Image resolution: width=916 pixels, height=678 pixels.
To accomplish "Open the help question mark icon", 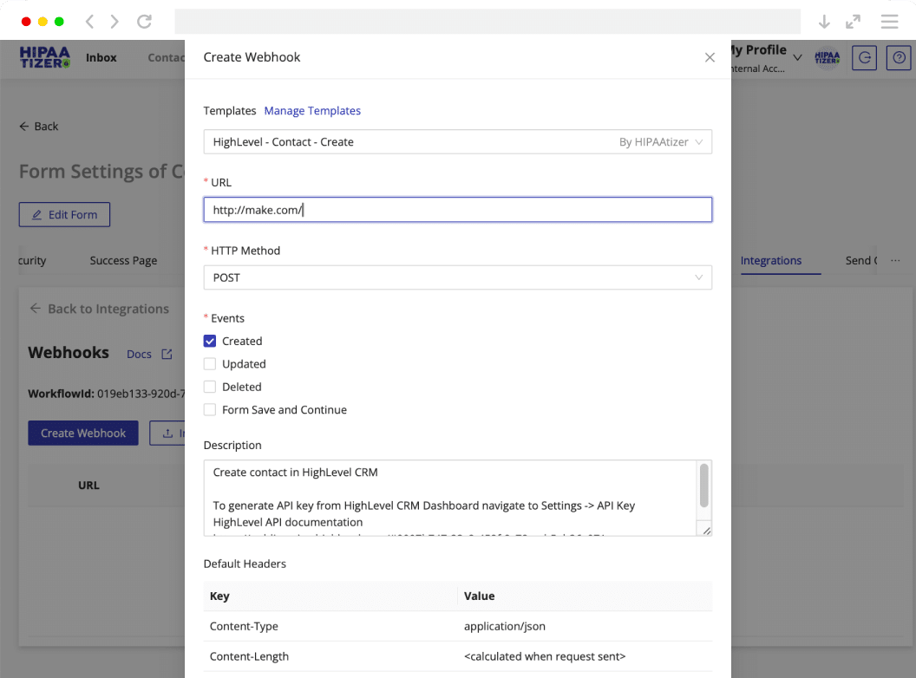I will [x=899, y=58].
